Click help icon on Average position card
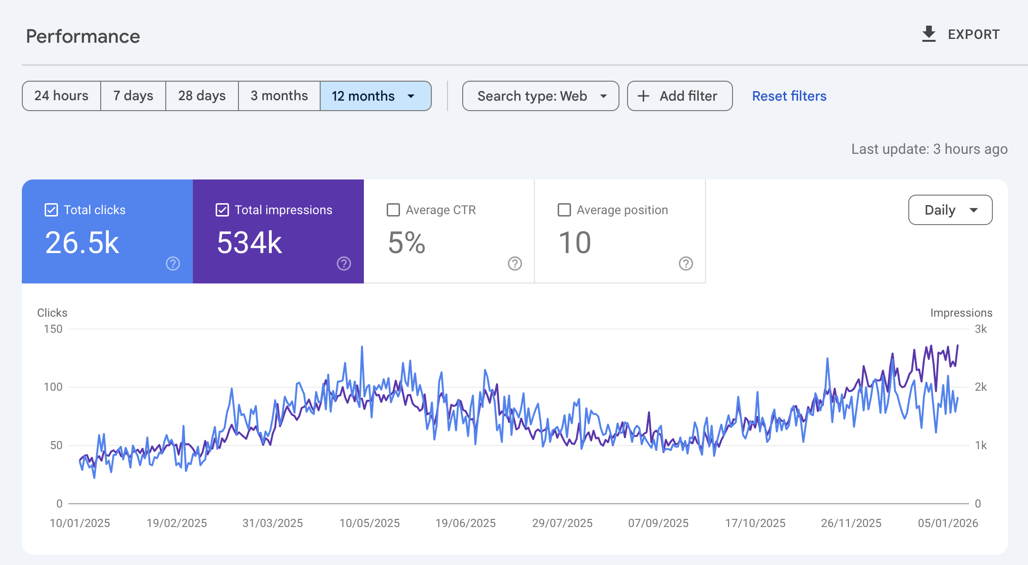 686,264
